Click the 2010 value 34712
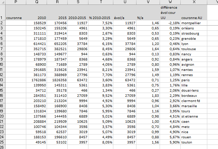The image size is (218, 149). (37, 90)
